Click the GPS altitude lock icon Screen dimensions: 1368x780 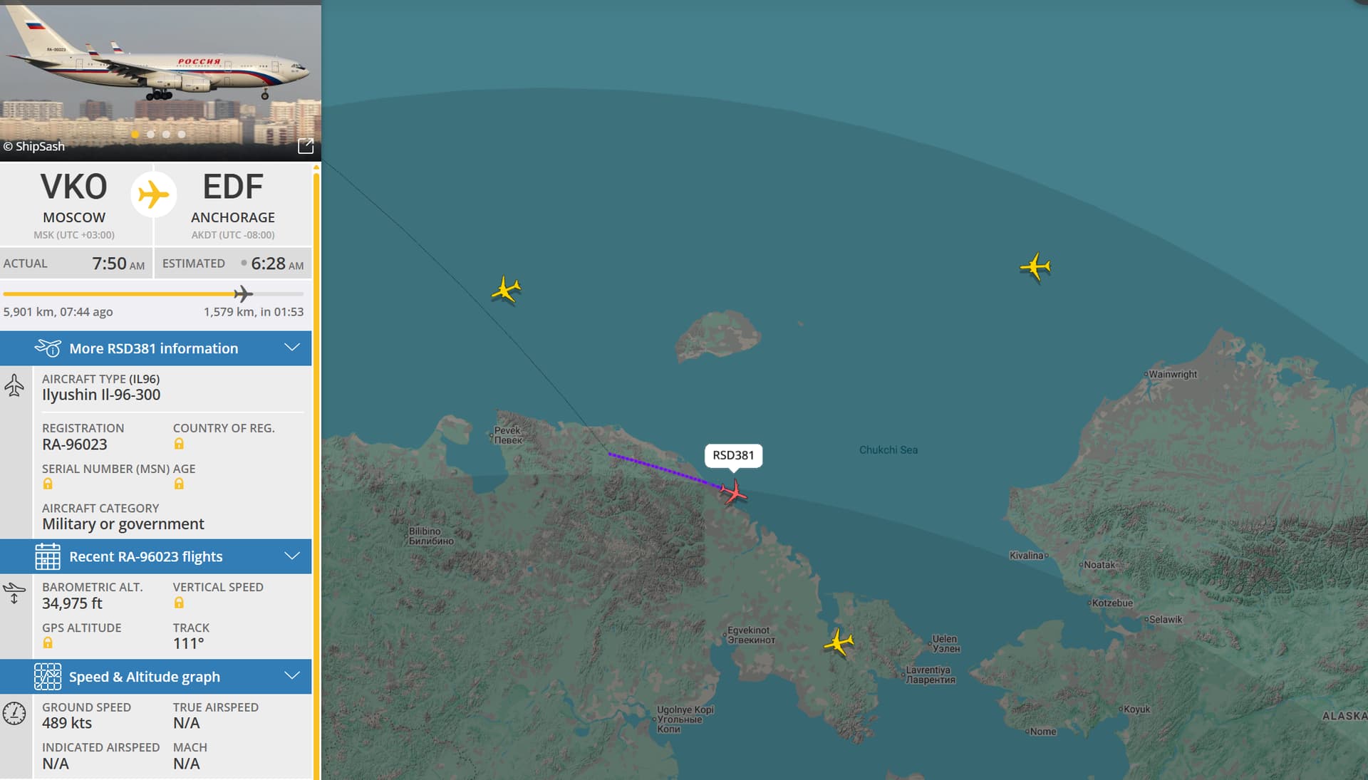click(48, 643)
